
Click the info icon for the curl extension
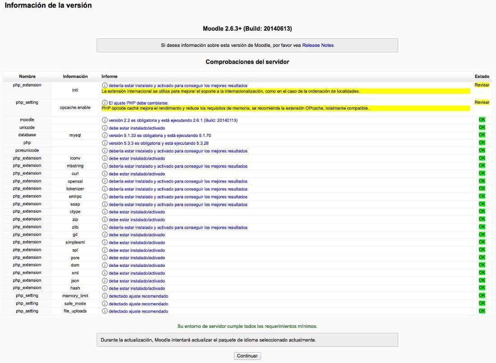tap(105, 174)
